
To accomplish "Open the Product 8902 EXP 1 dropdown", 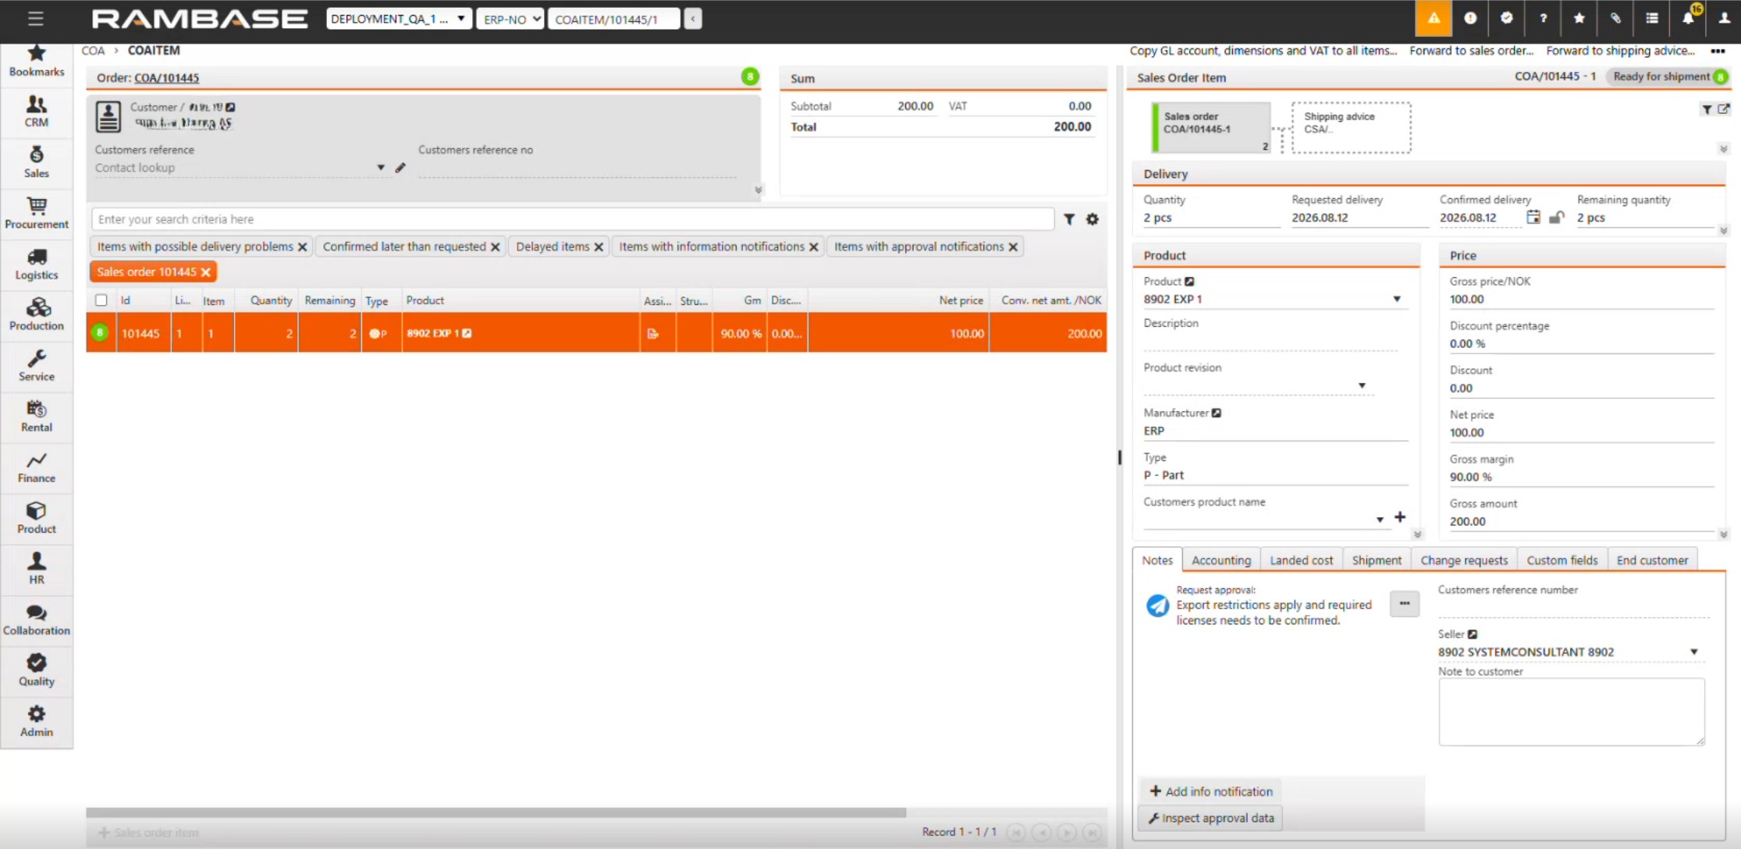I will tap(1397, 299).
